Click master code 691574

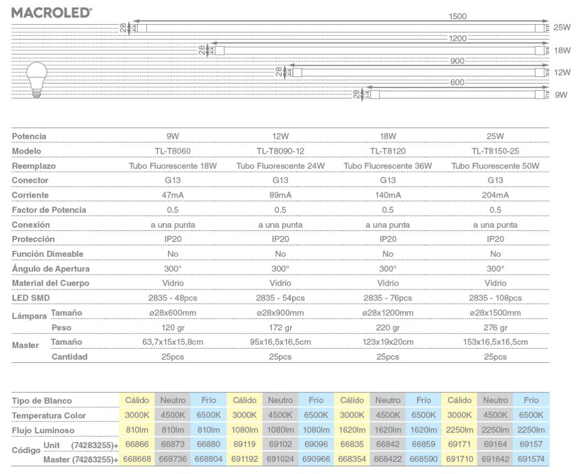531,459
